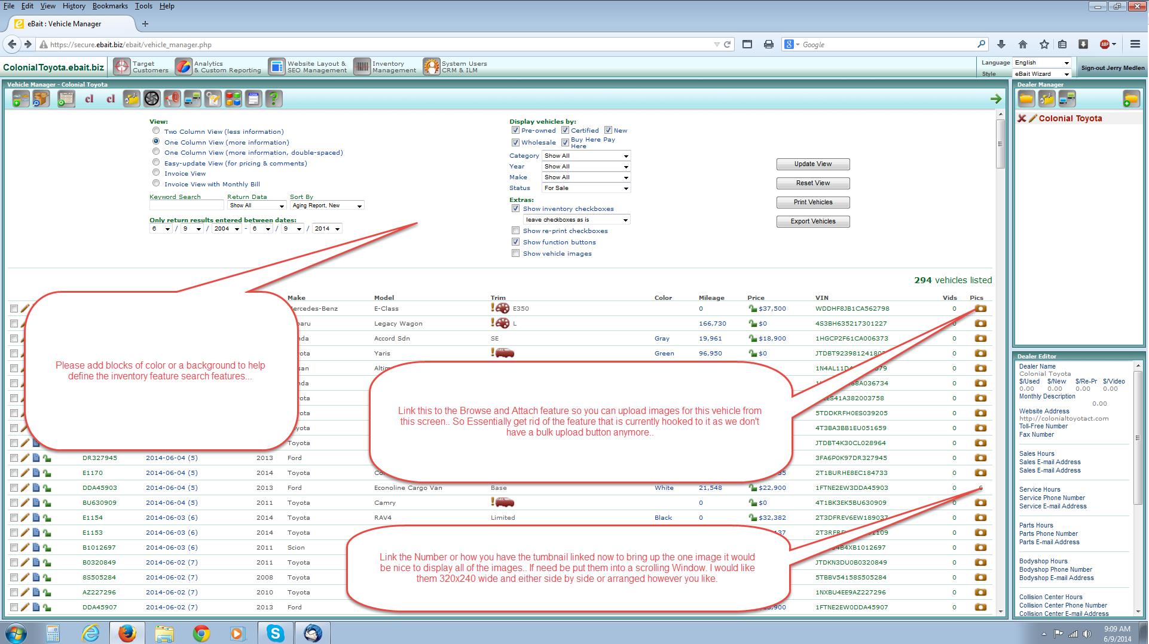The height and width of the screenshot is (644, 1149).
Task: Open the Bookmarks menu
Action: click(x=110, y=6)
